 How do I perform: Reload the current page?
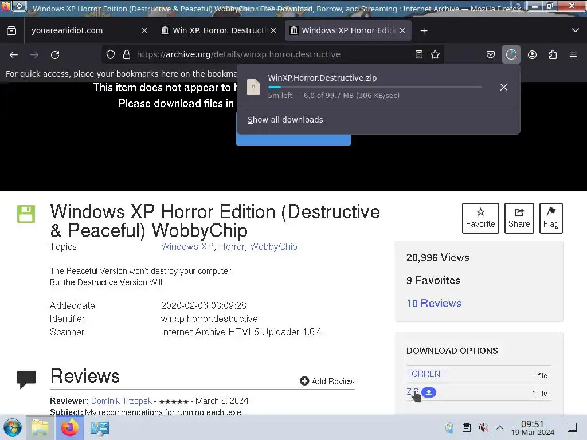point(55,55)
